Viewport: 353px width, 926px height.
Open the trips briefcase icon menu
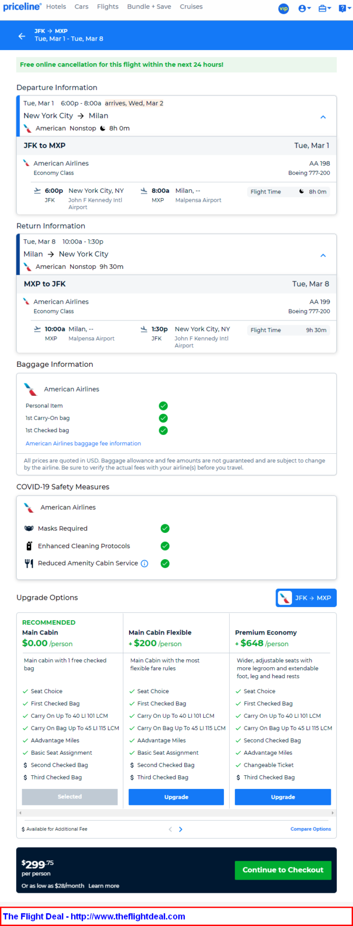point(325,8)
